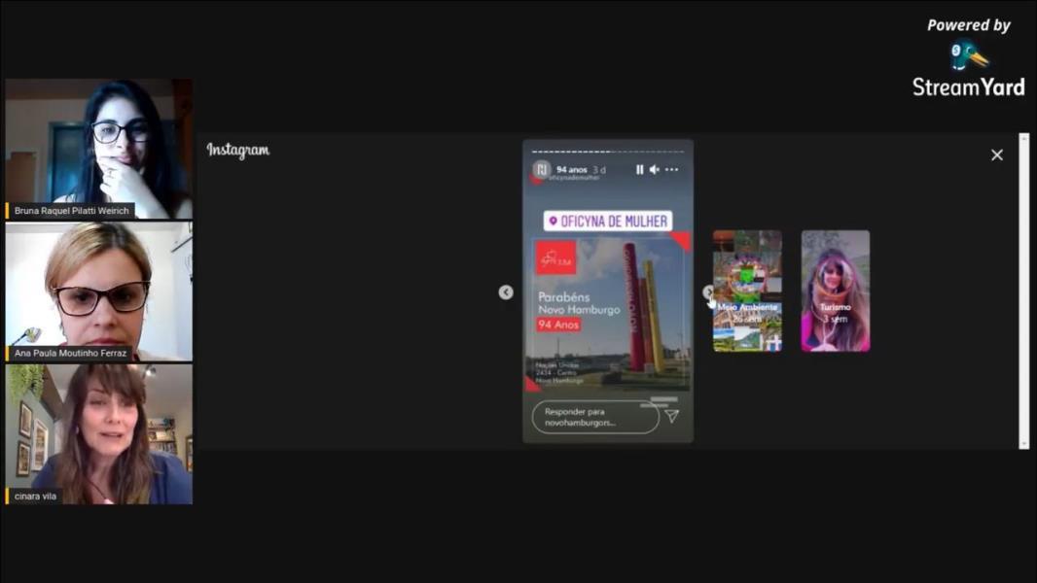Select Ana Paula Moutinho Ferraz video tile
This screenshot has height=583, width=1037.
[x=99, y=291]
